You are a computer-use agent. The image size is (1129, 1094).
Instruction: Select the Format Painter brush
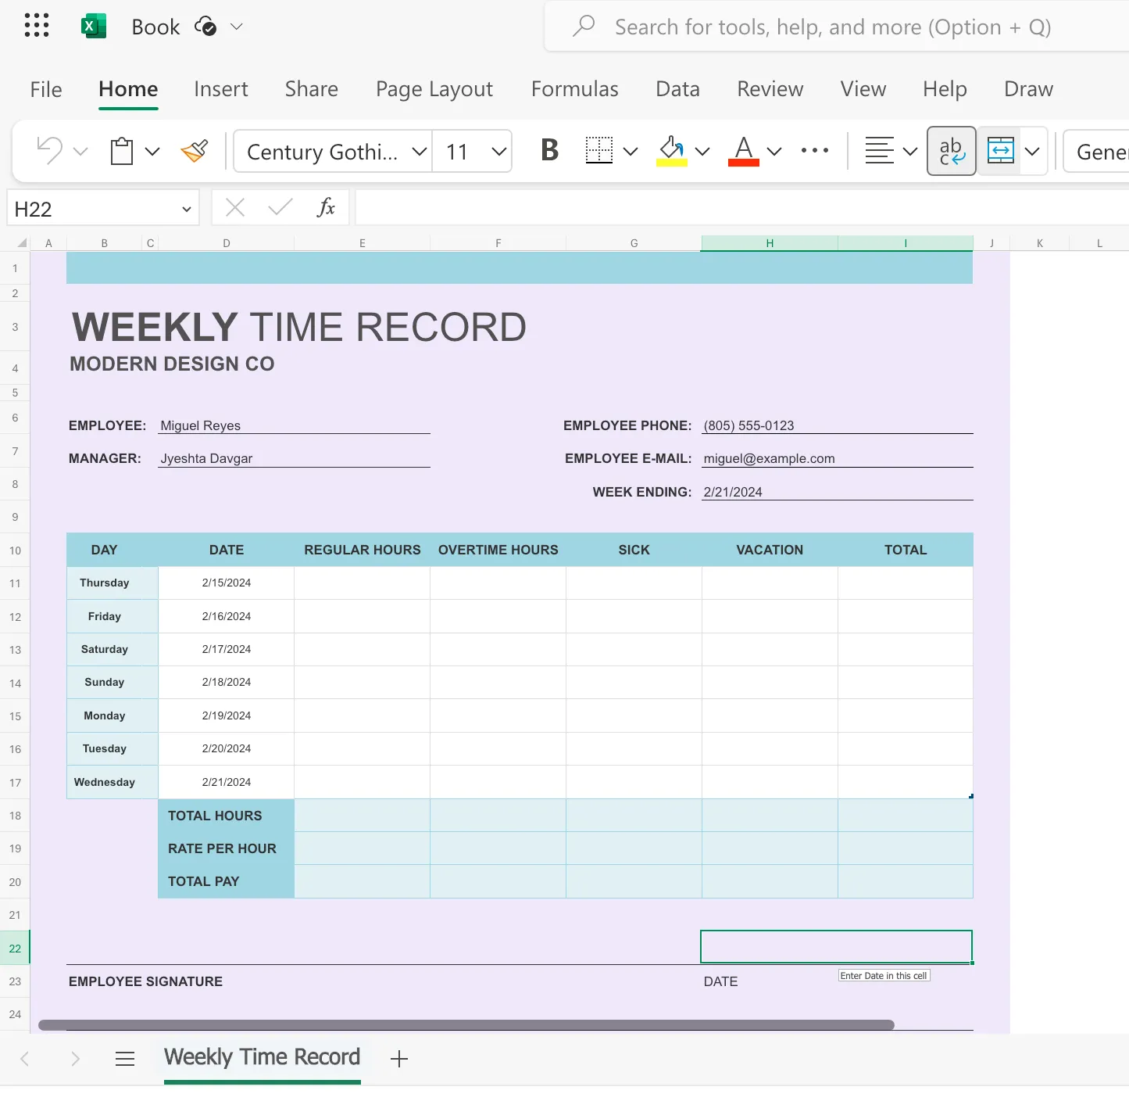pyautogui.click(x=195, y=150)
